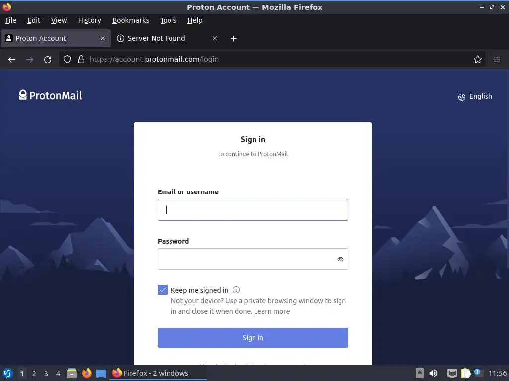Click the ProtonMail logo
This screenshot has width=509, height=381.
(50, 95)
